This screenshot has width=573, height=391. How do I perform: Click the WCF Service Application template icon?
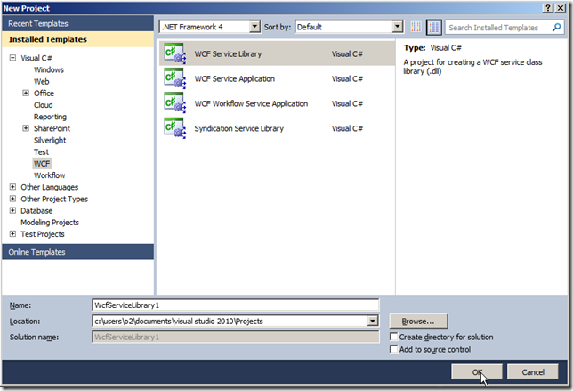pos(174,78)
